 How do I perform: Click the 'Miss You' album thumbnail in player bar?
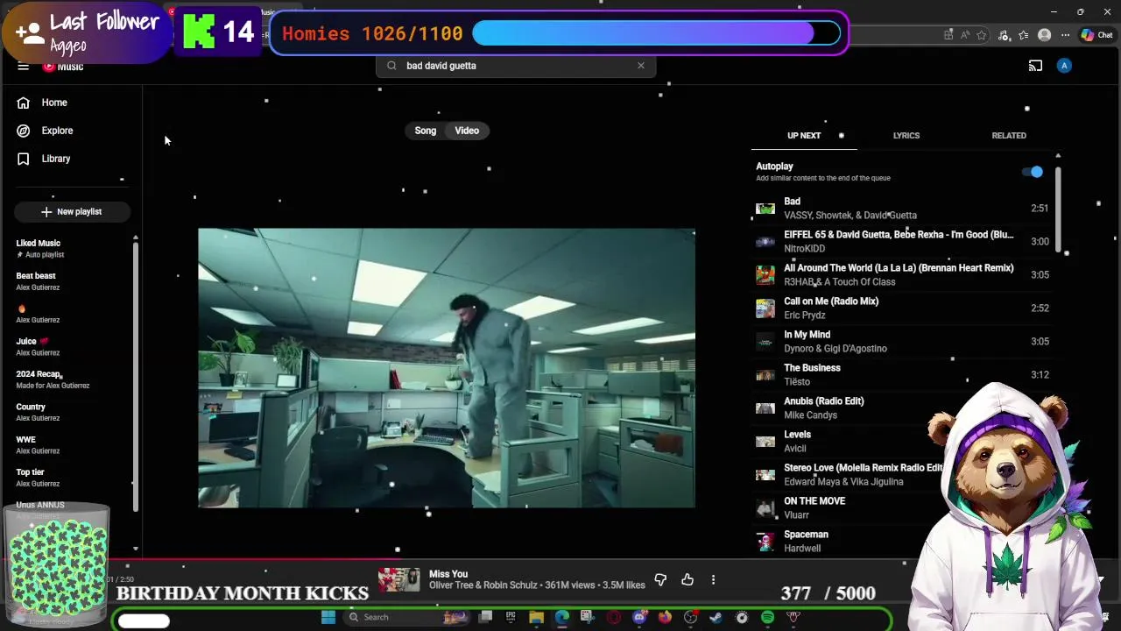click(x=399, y=580)
